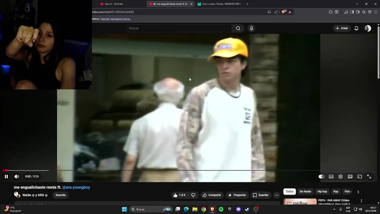
Task: Select the Hip hop filter chip
Action: (x=322, y=192)
